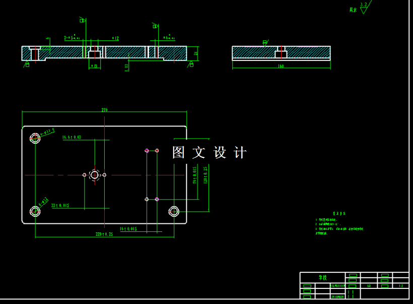Image resolution: width=413 pixels, height=304 pixels.
Task: Click the top-left counterbored hole in plan
Action: click(x=35, y=138)
